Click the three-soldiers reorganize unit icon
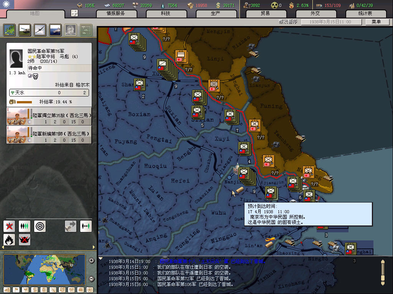 [25, 226]
